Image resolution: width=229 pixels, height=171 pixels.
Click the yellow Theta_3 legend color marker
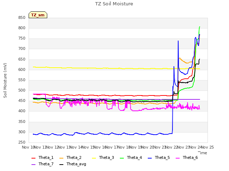point(94,158)
